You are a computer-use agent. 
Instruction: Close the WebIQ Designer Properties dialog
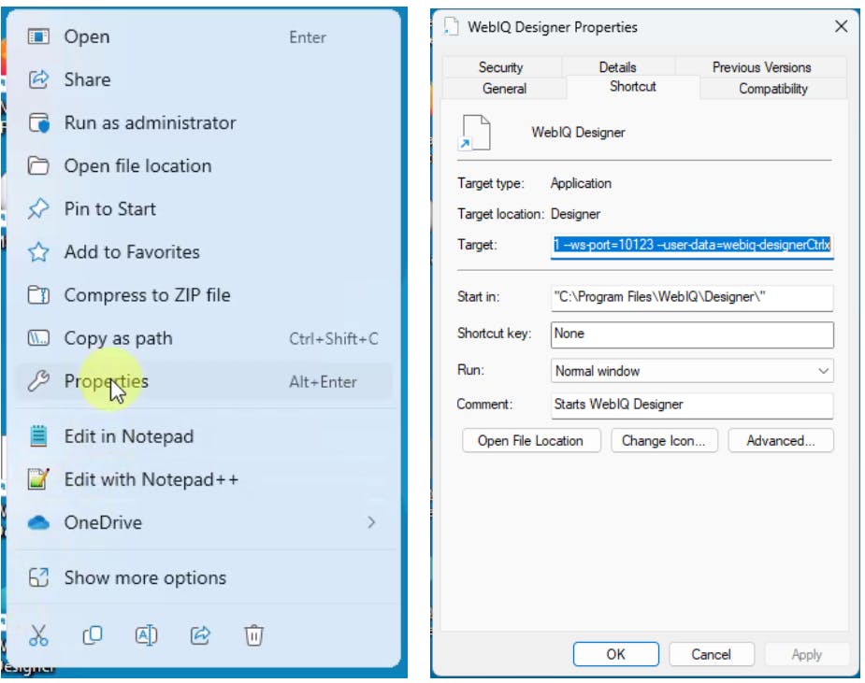pos(842,26)
